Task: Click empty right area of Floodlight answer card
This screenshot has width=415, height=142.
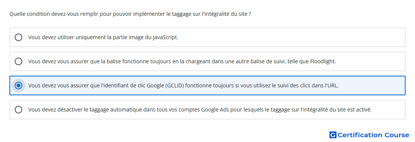Action: pos(370,61)
